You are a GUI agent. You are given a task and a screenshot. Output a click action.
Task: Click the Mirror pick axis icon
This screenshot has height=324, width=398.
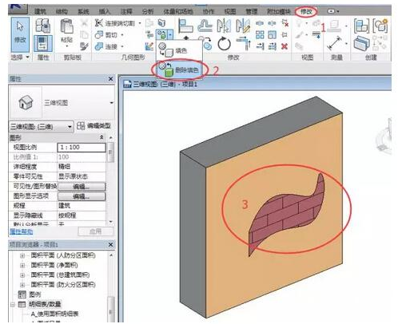224,26
